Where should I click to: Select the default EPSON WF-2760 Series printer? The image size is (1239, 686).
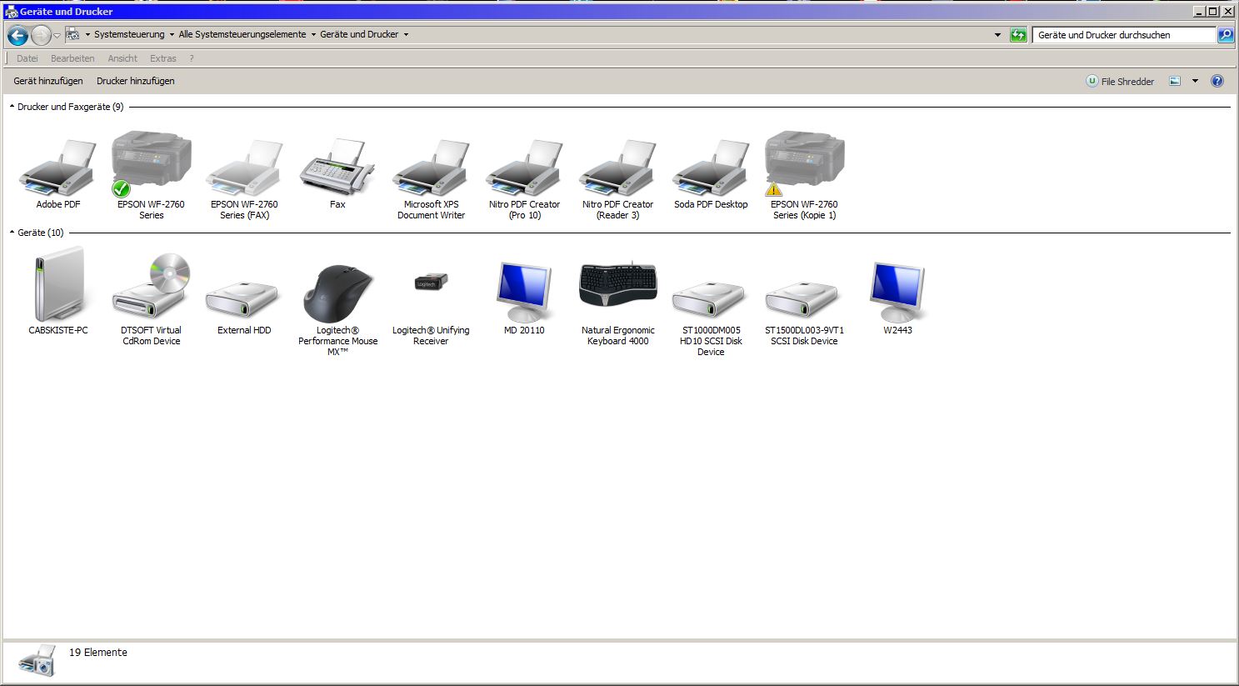pos(151,174)
